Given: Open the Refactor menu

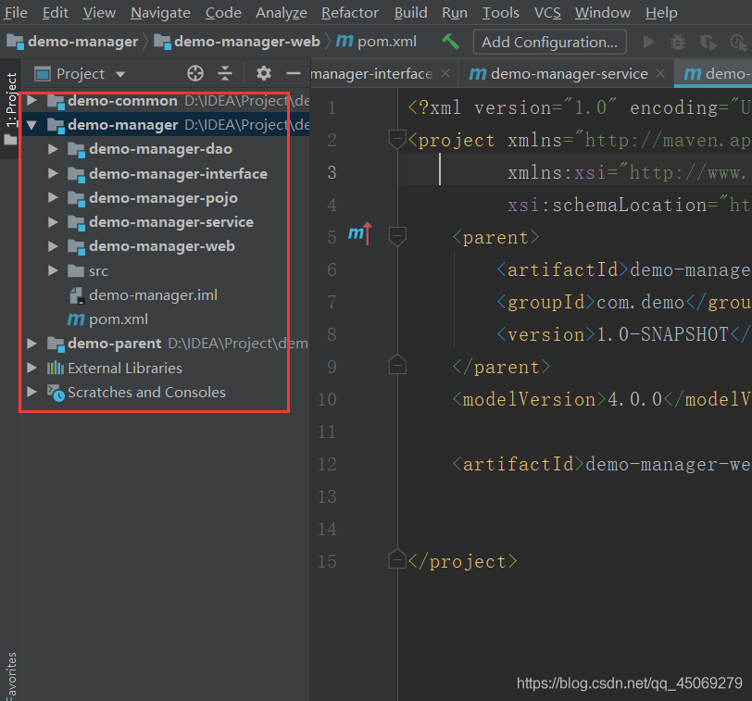Looking at the screenshot, I should coord(349,12).
